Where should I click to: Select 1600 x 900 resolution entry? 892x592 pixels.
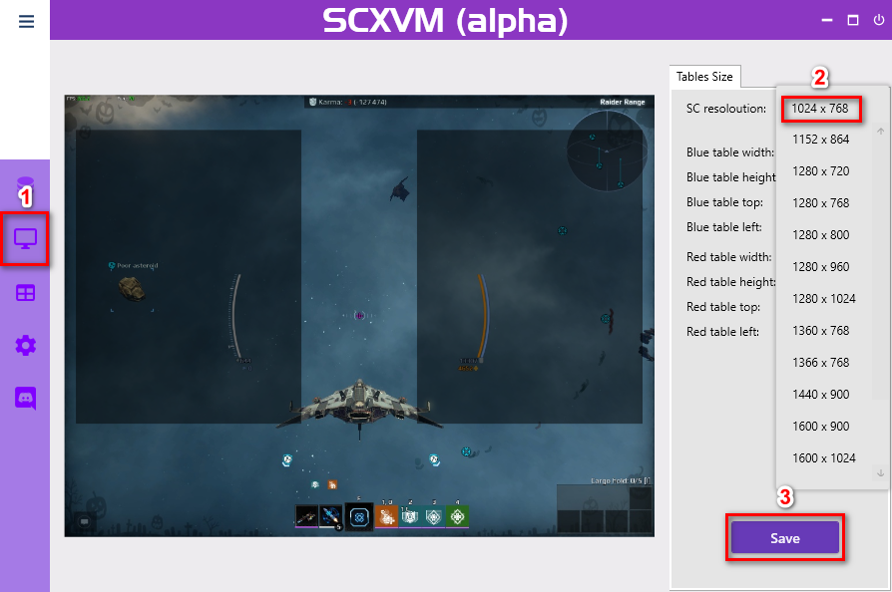[x=820, y=427]
